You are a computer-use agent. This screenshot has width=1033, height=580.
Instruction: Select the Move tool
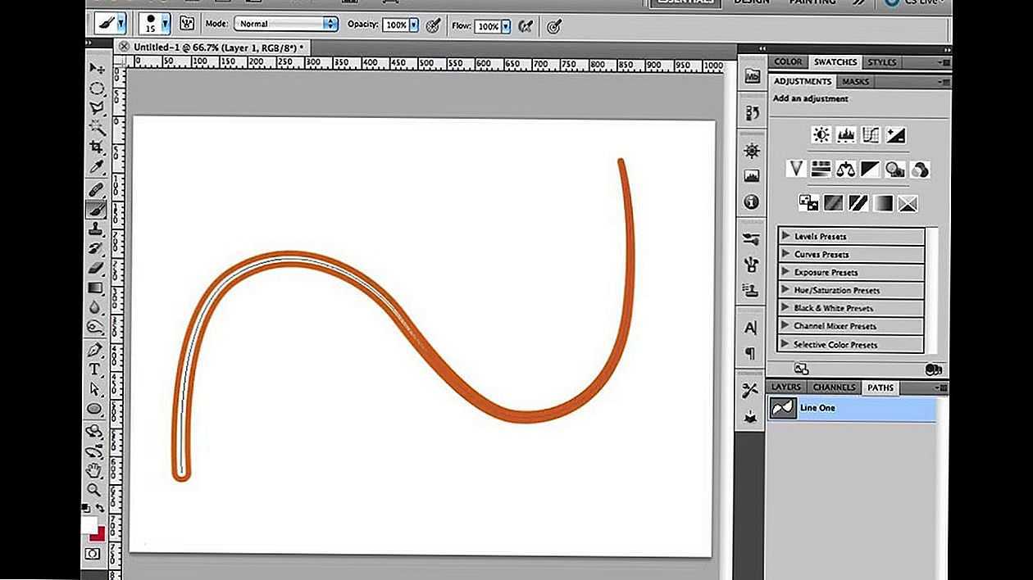(x=96, y=68)
